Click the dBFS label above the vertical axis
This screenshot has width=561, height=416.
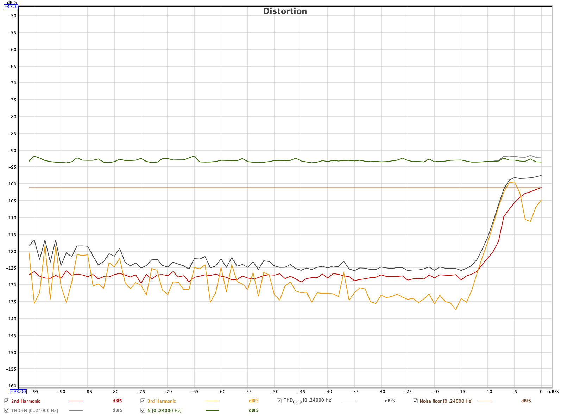(12, 2)
